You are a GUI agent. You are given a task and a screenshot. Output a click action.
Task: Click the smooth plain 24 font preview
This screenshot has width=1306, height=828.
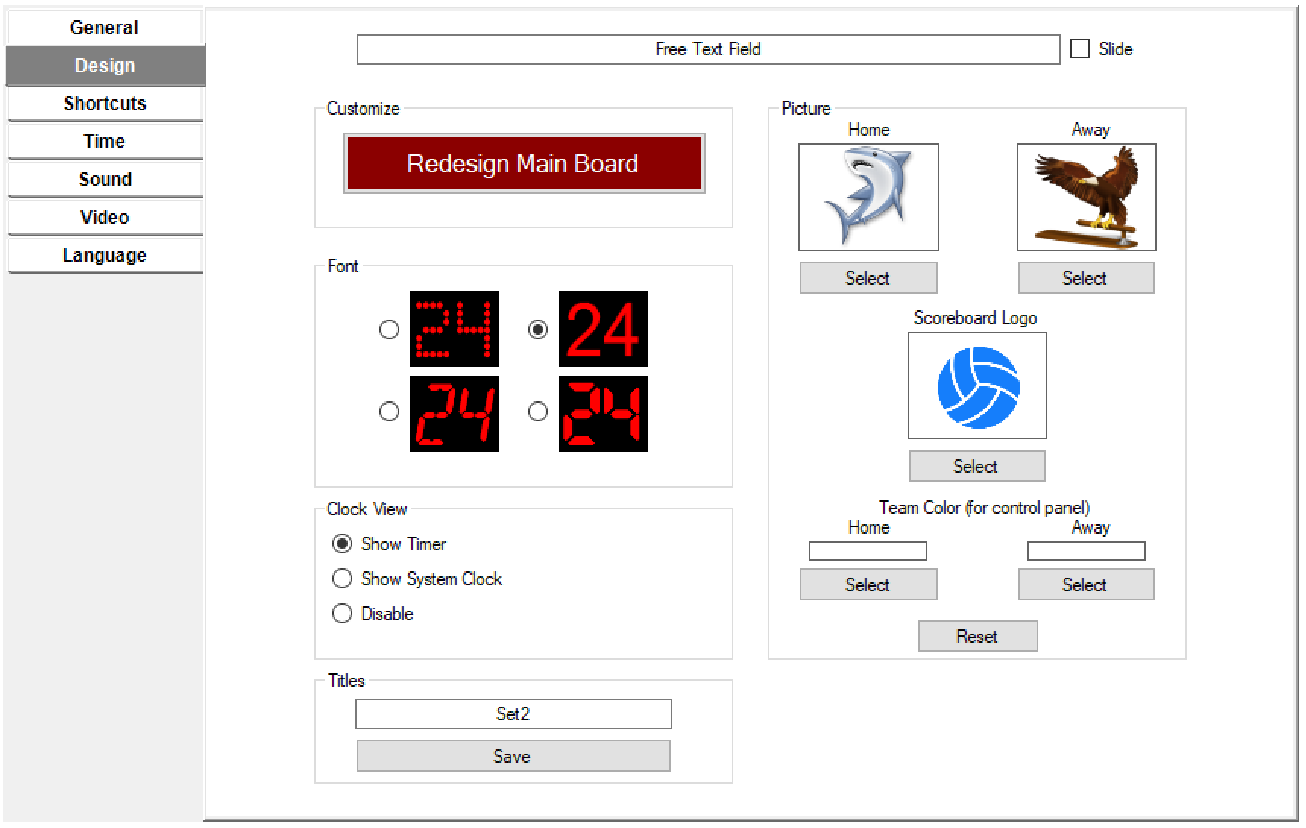pos(603,329)
